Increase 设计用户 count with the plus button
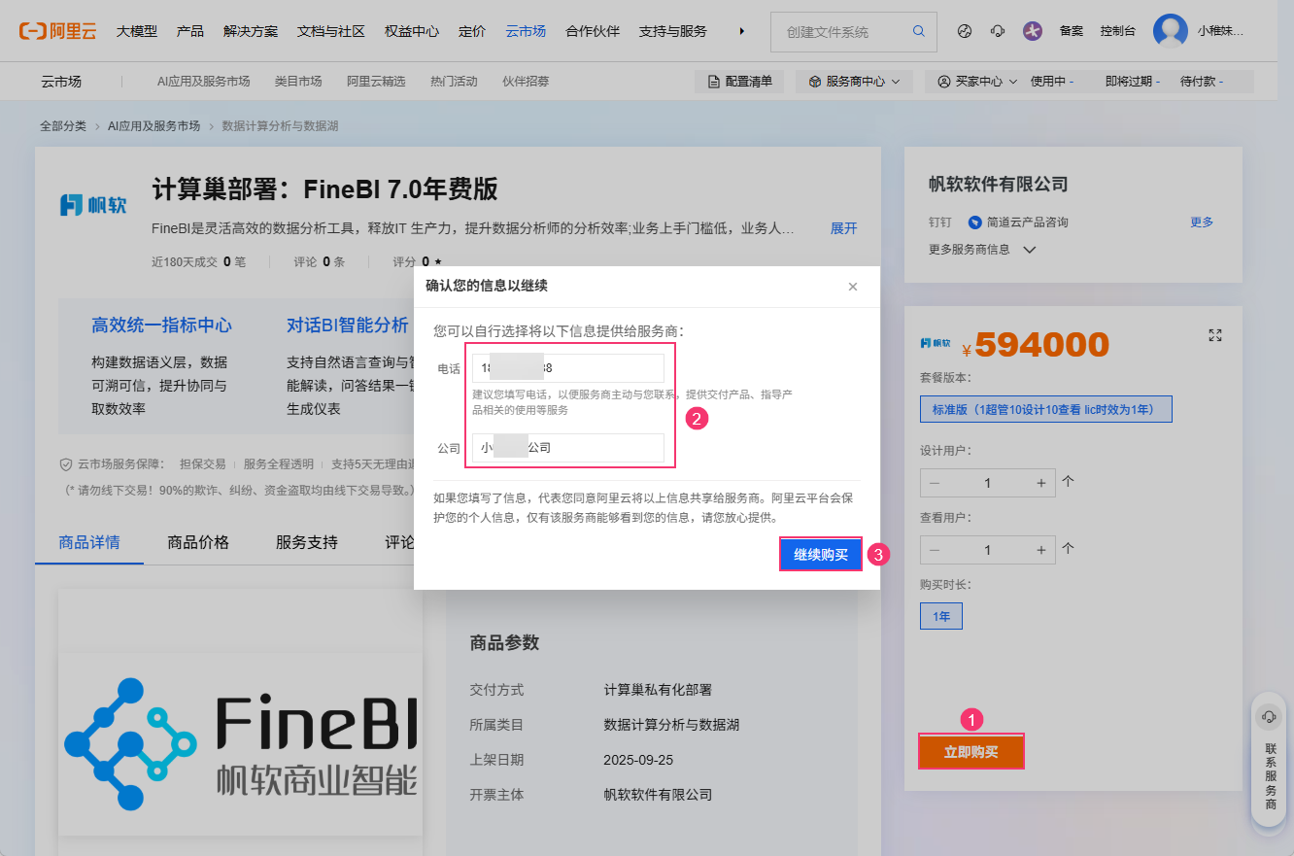1294x856 pixels. (1041, 483)
